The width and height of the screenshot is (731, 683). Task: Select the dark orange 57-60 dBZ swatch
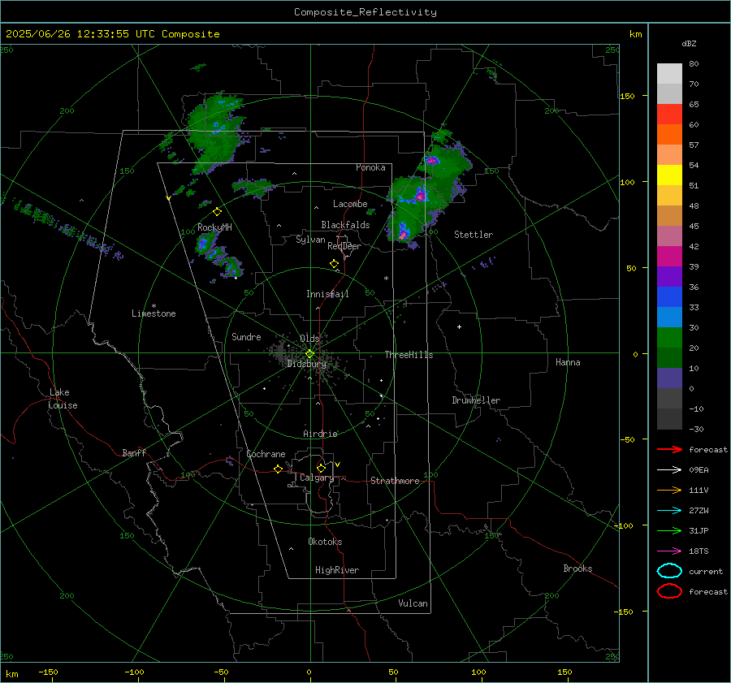click(x=669, y=135)
